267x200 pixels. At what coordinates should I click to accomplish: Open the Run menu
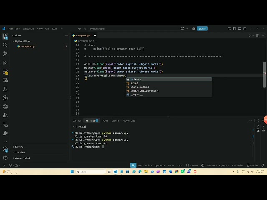coord(54,28)
